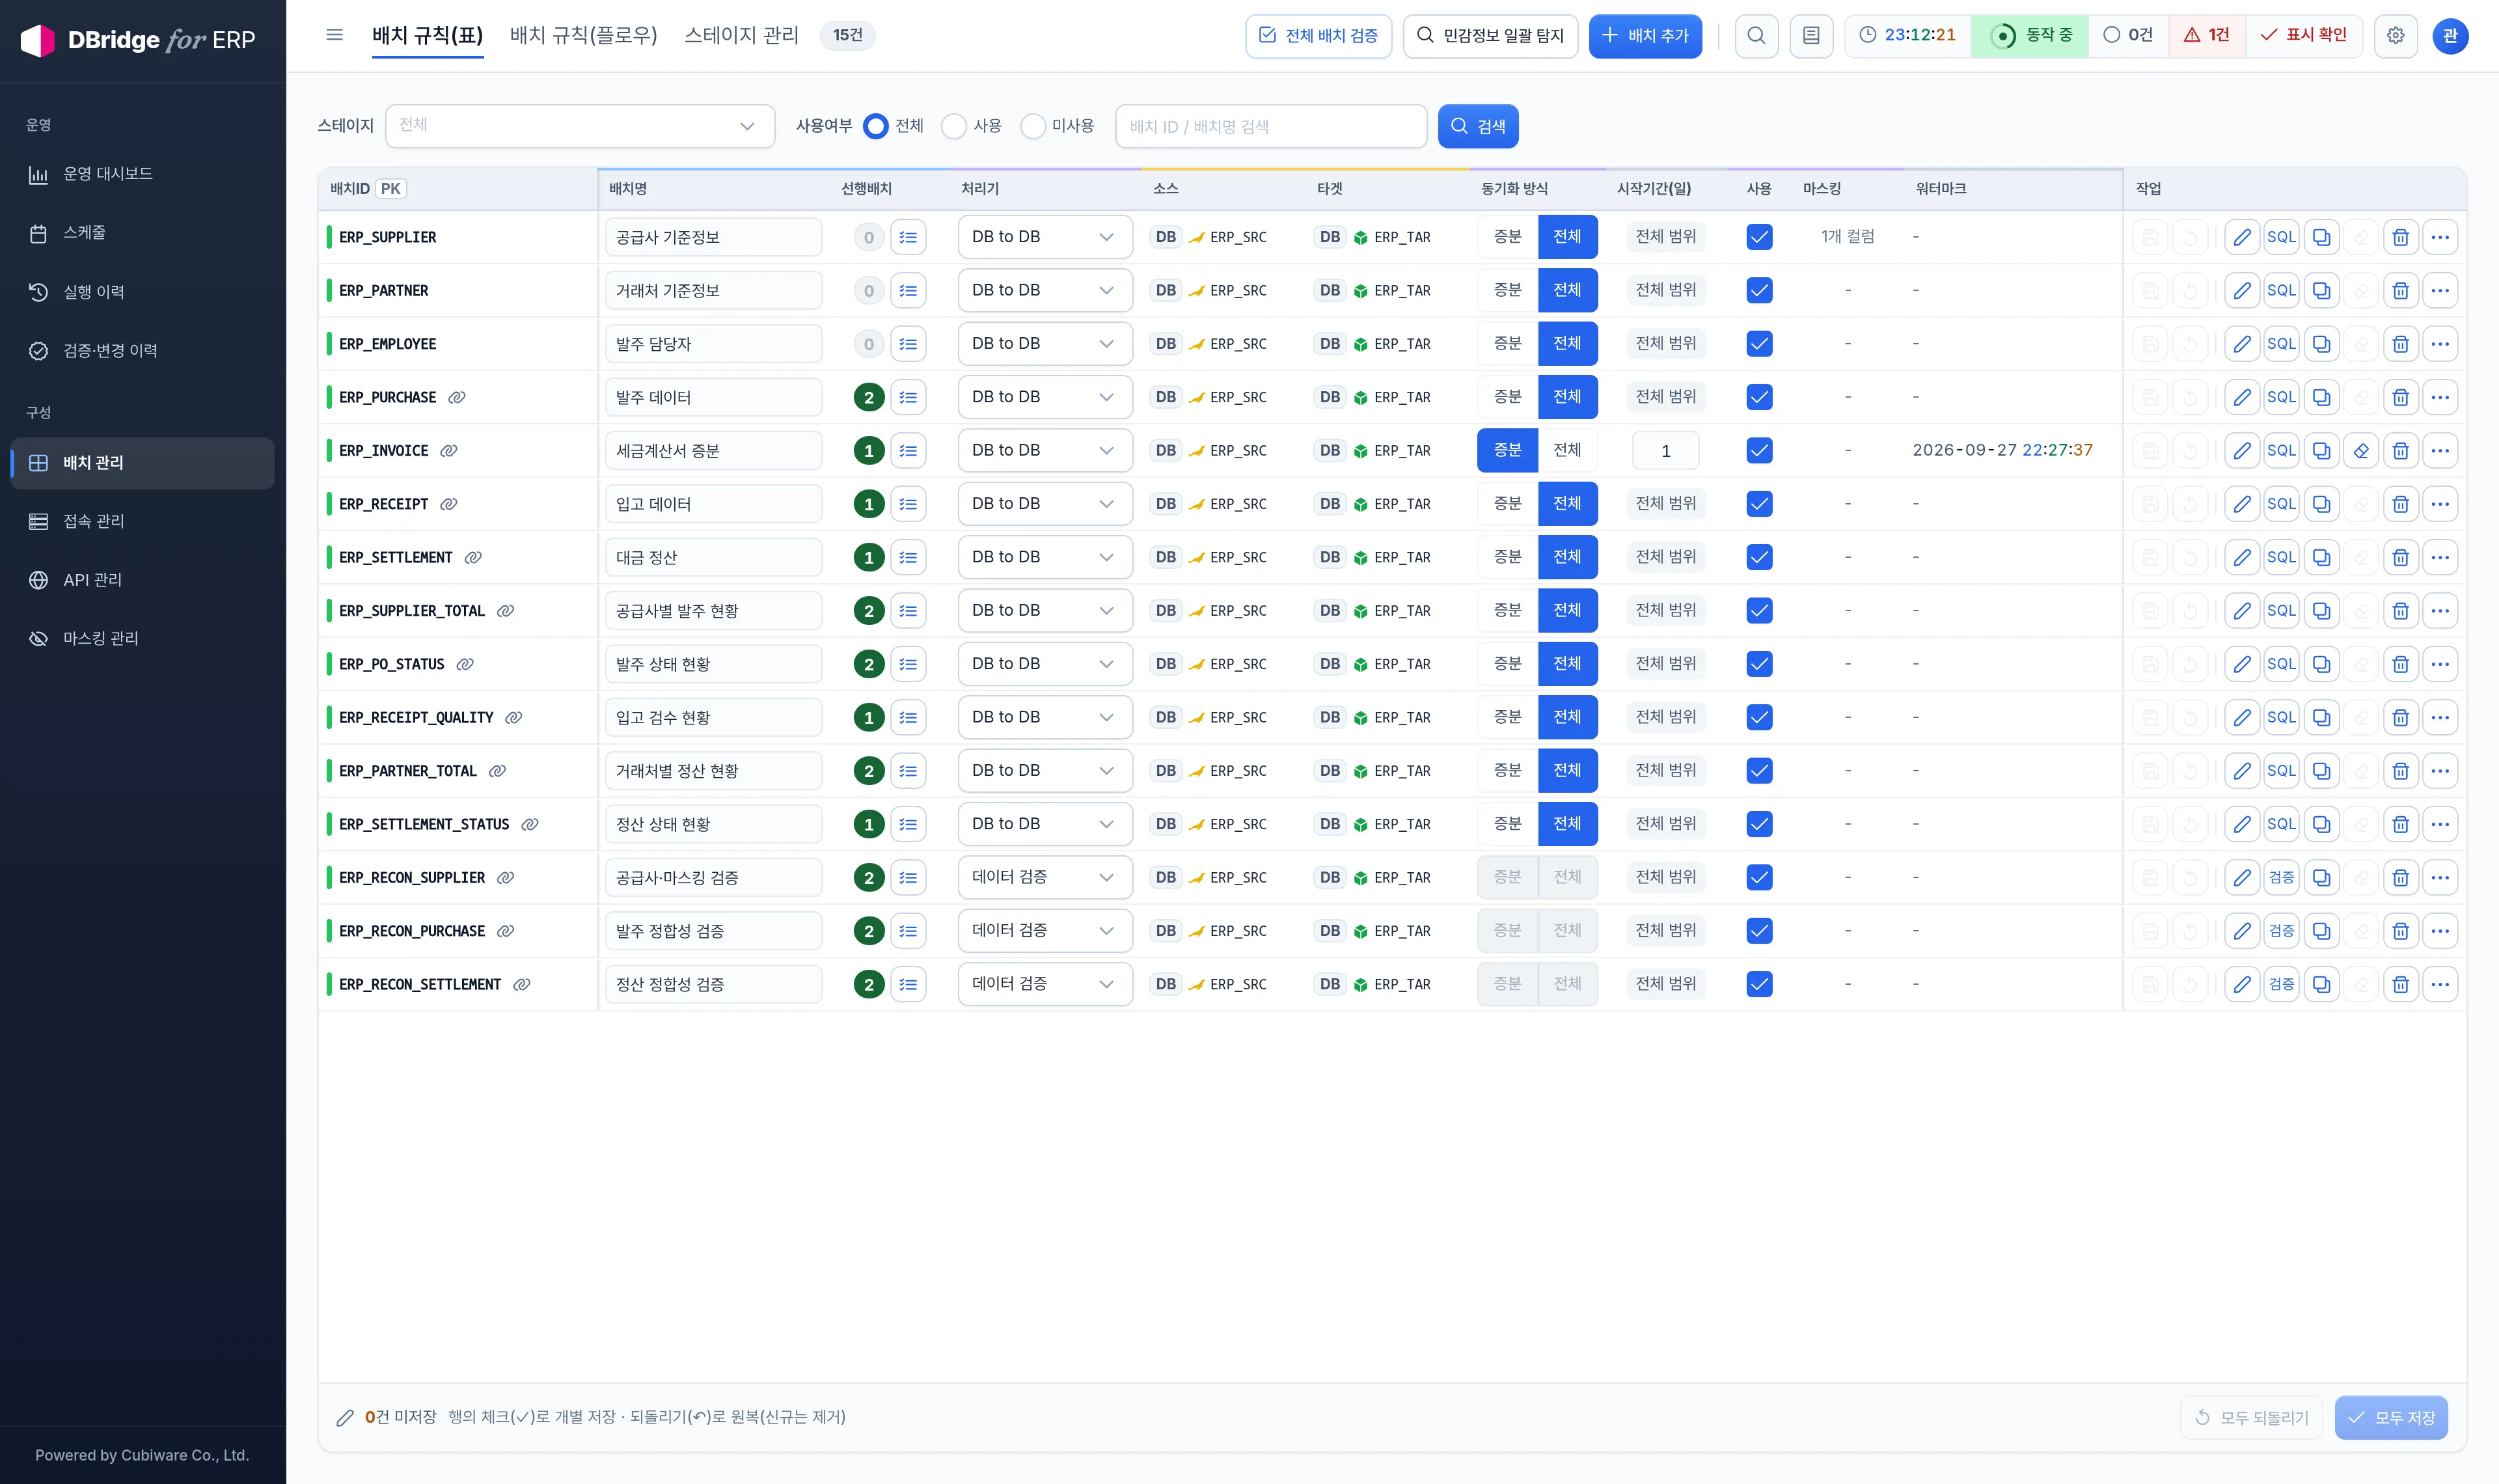Open processor dropdown for ERP_INVOICE row

click(x=1045, y=451)
